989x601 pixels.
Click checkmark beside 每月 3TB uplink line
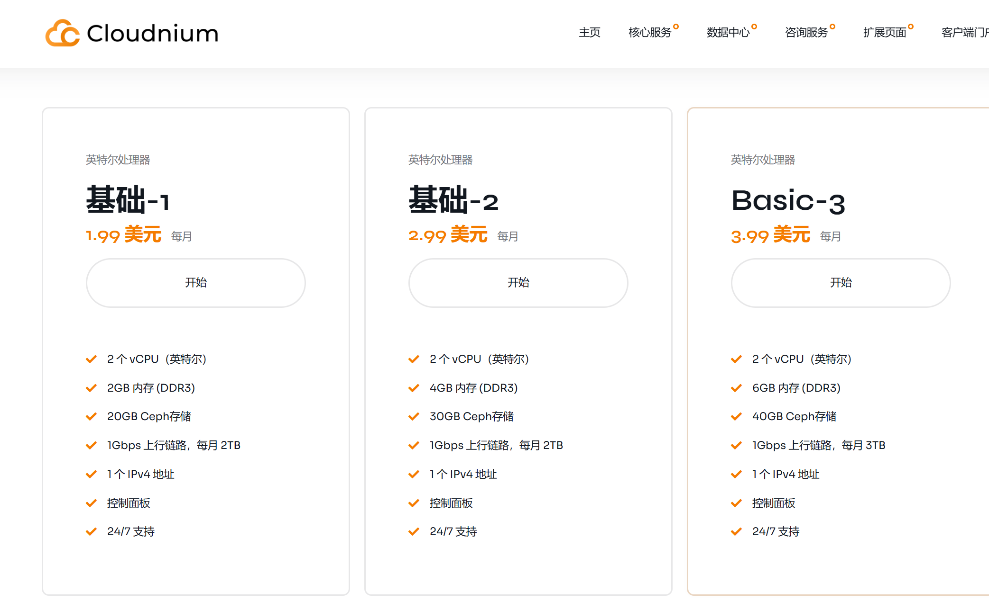[x=736, y=445]
